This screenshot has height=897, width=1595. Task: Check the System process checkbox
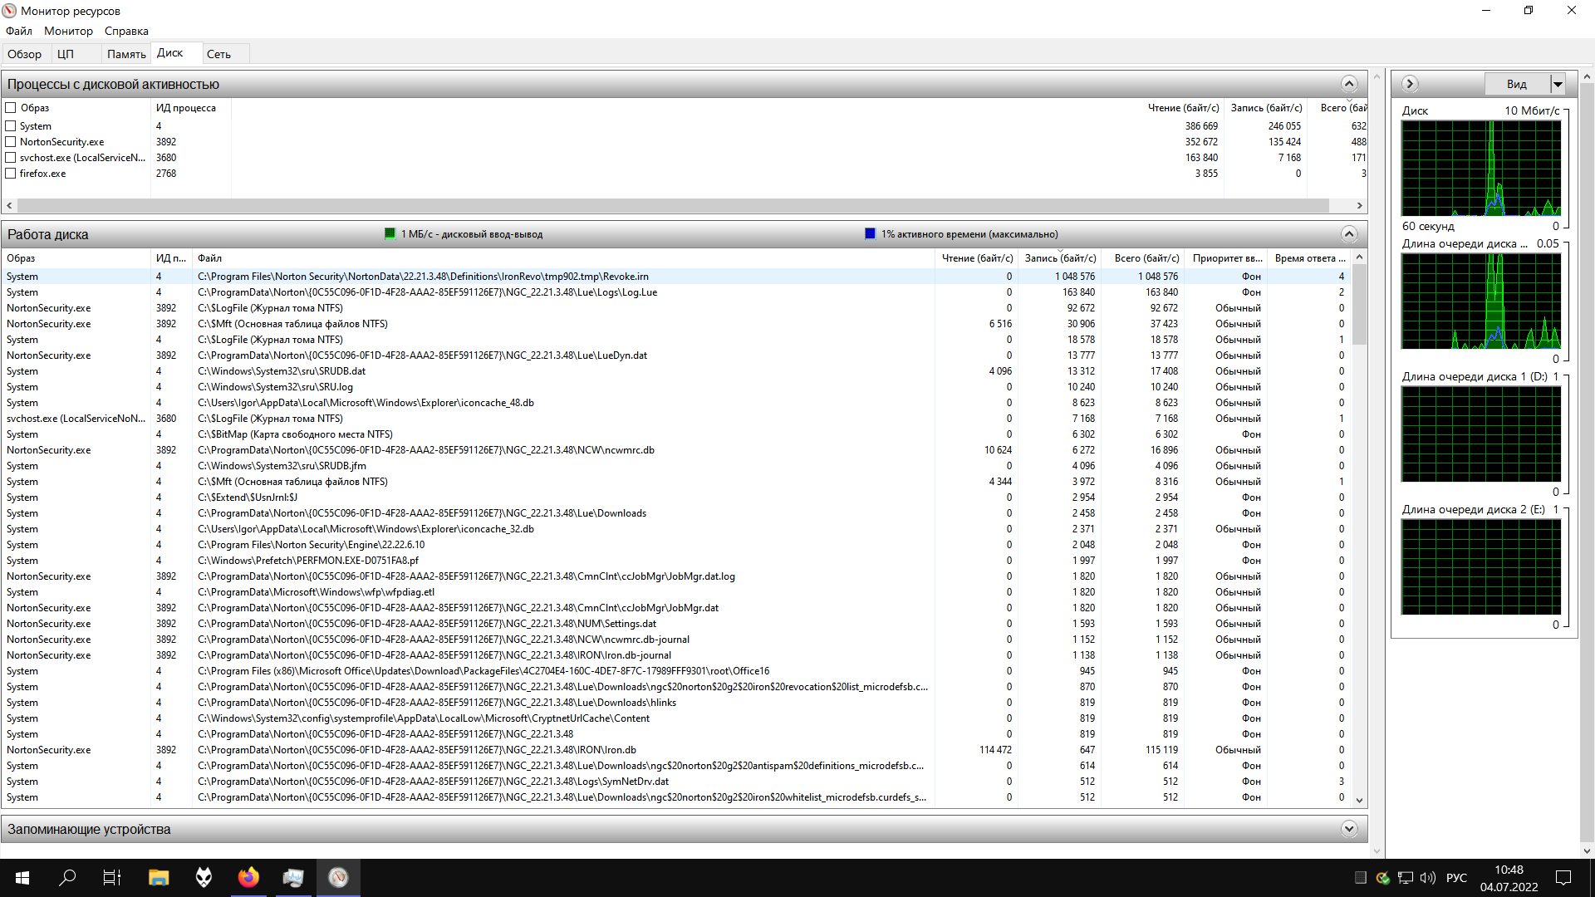(x=11, y=126)
